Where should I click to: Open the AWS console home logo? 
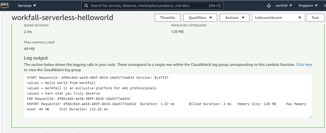(x=4, y=6)
